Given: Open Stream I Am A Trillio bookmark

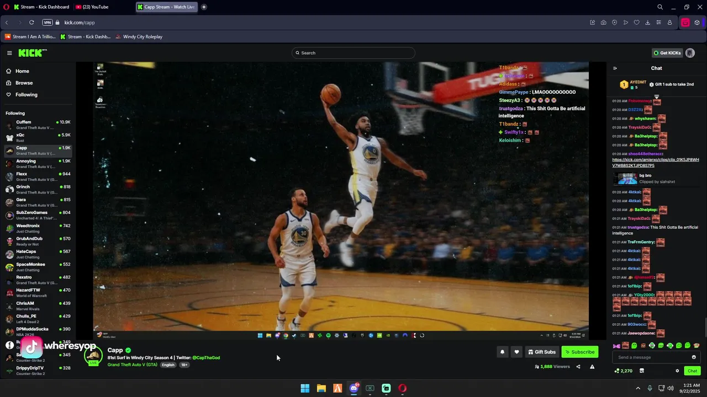Looking at the screenshot, I should pyautogui.click(x=30, y=37).
